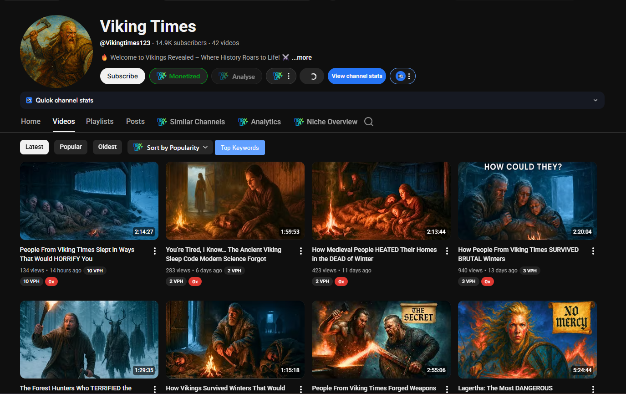Expand channel description with ...more
The width and height of the screenshot is (626, 394).
click(x=302, y=57)
